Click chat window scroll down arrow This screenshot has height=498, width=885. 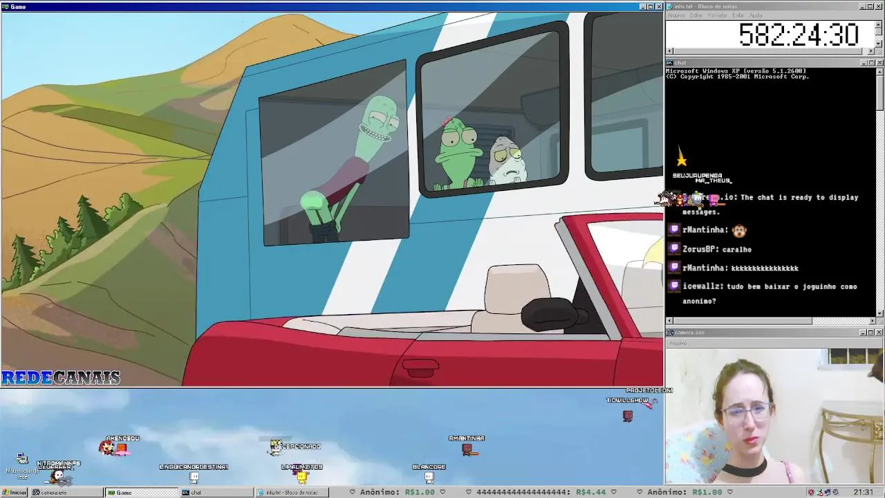(x=879, y=313)
